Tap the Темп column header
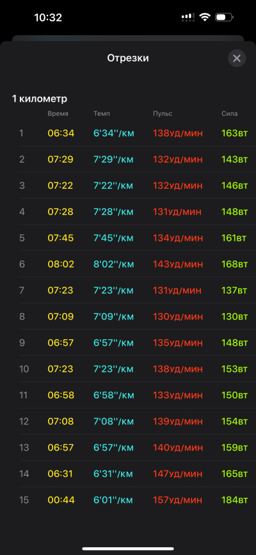 (x=102, y=113)
